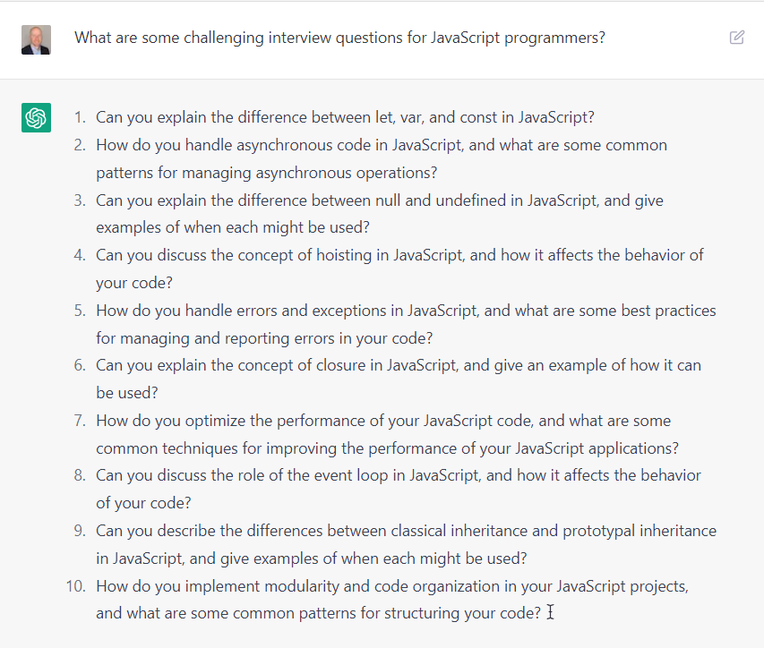
Task: Click the user profile avatar photo
Action: (36, 40)
